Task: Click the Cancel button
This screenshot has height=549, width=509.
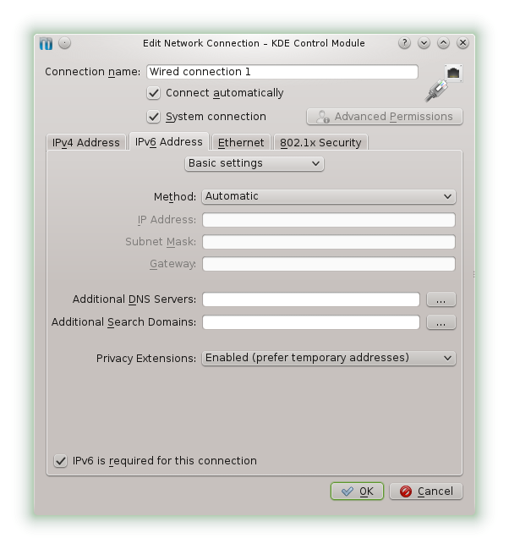Action: pos(426,491)
